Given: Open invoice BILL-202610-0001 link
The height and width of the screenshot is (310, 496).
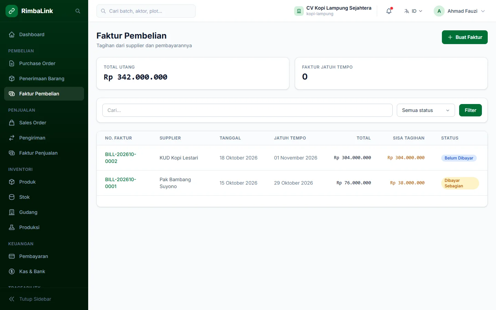Looking at the screenshot, I should 121,183.
